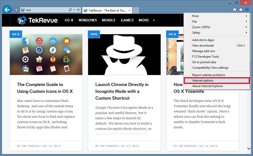This screenshot has width=253, height=156.
Task: Expand the Zoom (100%) submenu
Action: (217, 27)
